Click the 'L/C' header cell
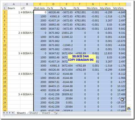Viewport: 135px width, 120px height. (x=27, y=8)
